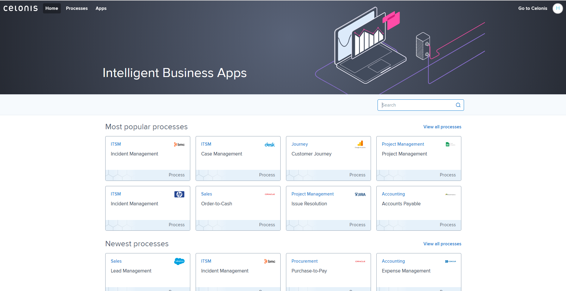Click the Journey category label
This screenshot has height=291, width=566.
(x=300, y=144)
